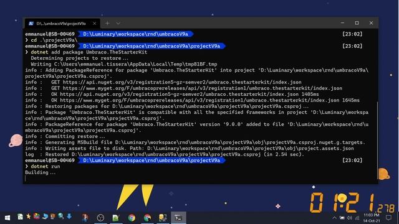399x224 pixels.
Task: Click the first prompt path ending in rnd\umbracoV9a
Action: [x=136, y=34]
